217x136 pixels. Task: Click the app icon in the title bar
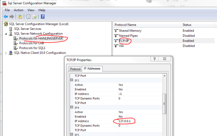coord(4,3)
